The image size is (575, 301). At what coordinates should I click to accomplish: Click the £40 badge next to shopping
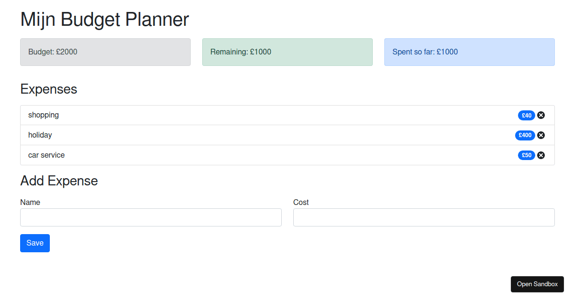[526, 115]
